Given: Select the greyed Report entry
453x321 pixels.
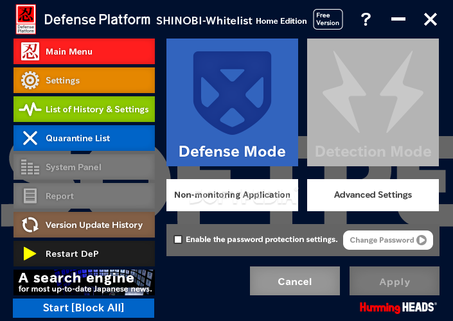Looking at the screenshot, I should 84,196.
